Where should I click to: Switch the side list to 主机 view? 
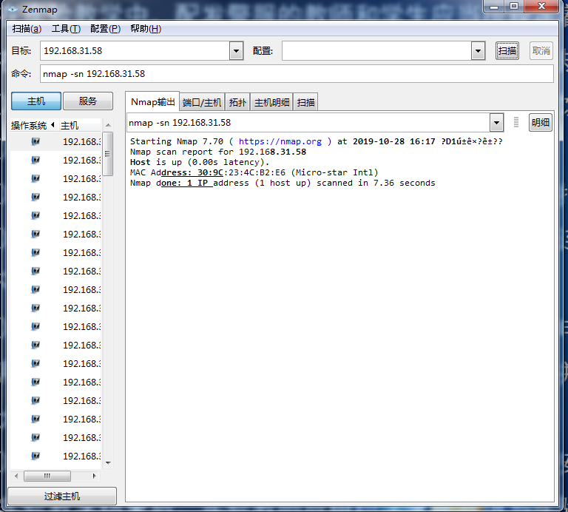(36, 101)
